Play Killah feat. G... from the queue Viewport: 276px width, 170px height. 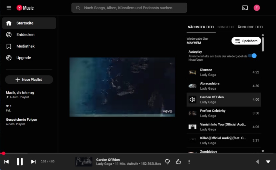point(224,140)
